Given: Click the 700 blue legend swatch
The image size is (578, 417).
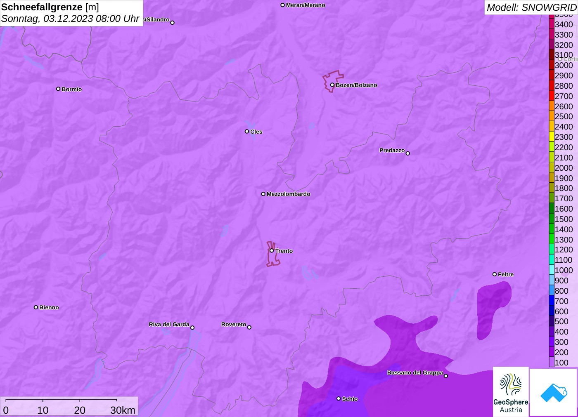Looking at the screenshot, I should point(552,301).
